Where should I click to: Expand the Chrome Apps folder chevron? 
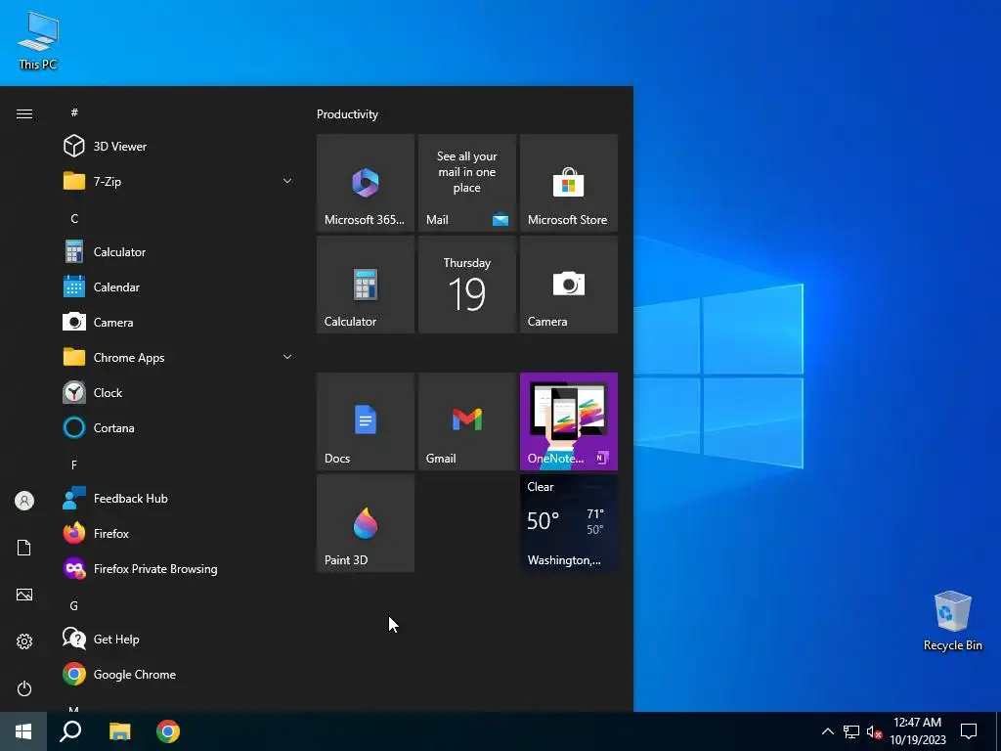coord(287,357)
